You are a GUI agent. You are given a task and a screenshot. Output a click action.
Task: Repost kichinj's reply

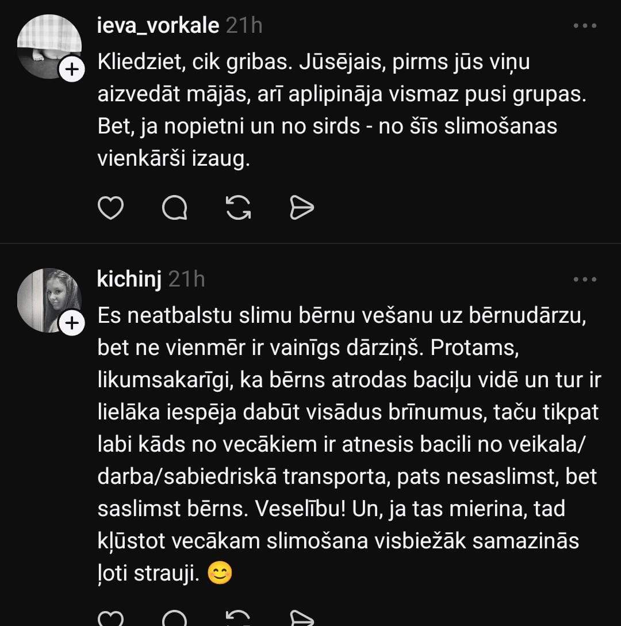coord(238,619)
